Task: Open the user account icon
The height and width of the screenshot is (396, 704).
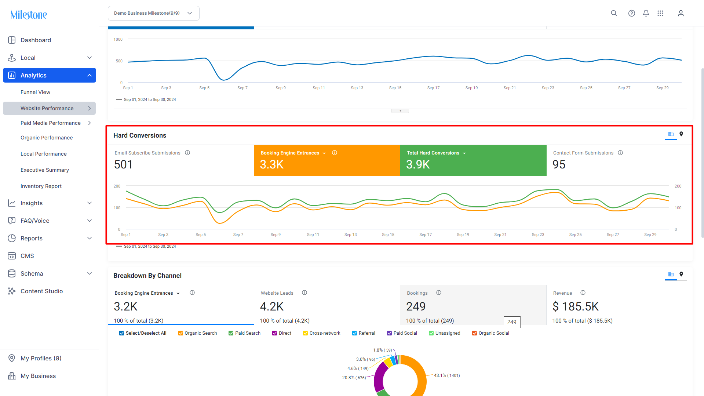Action: pos(681,13)
